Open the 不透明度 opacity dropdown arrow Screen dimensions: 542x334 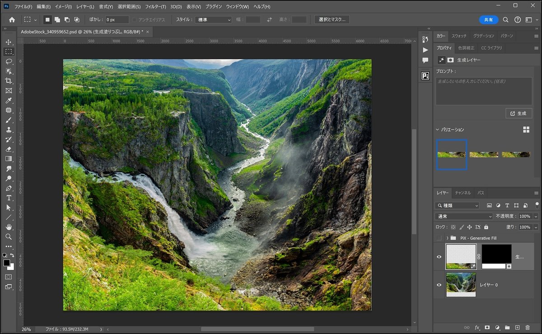point(535,216)
